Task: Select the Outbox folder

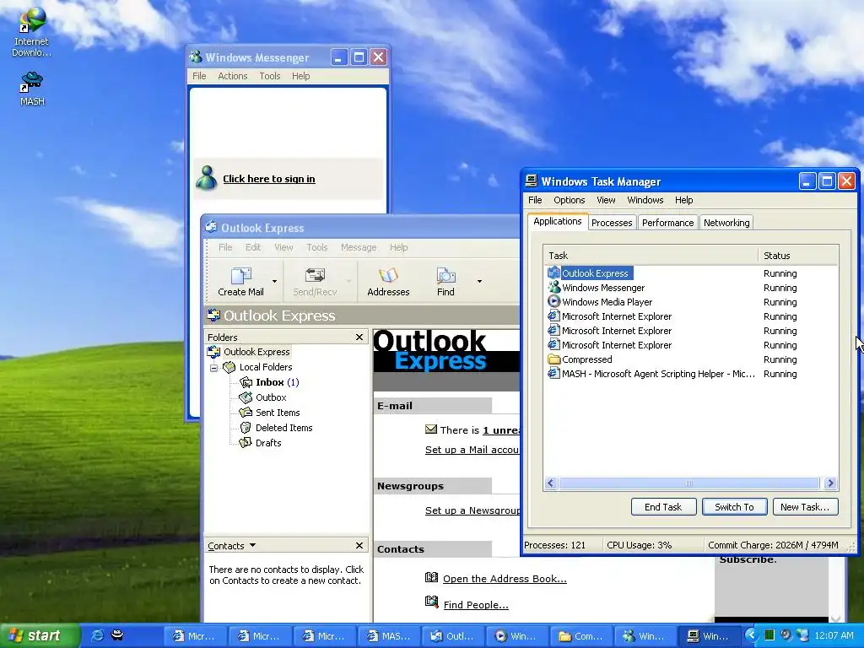Action: [263, 397]
